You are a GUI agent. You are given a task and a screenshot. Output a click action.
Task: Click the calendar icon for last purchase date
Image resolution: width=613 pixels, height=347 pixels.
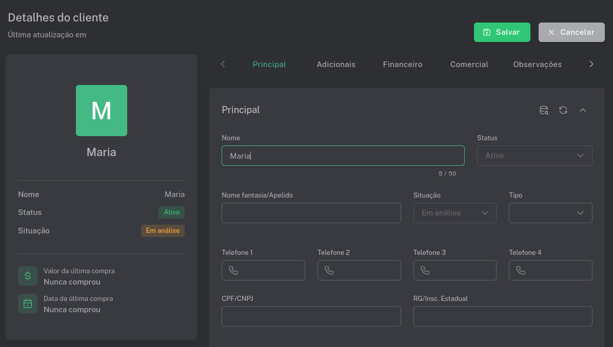point(28,303)
